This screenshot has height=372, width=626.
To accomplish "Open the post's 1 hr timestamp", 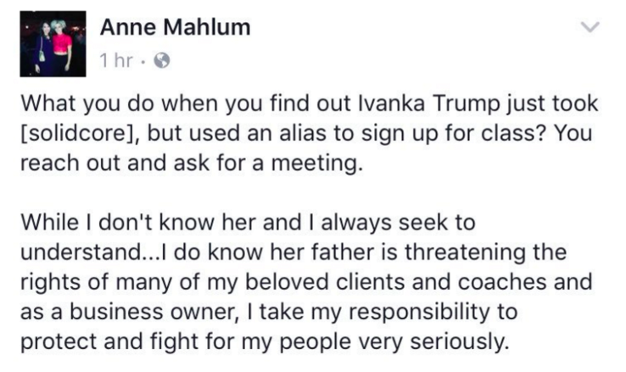I will pyautogui.click(x=116, y=61).
